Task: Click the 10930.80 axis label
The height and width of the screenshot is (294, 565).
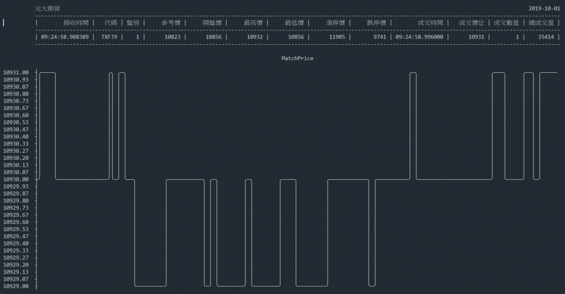Action: tap(16, 94)
